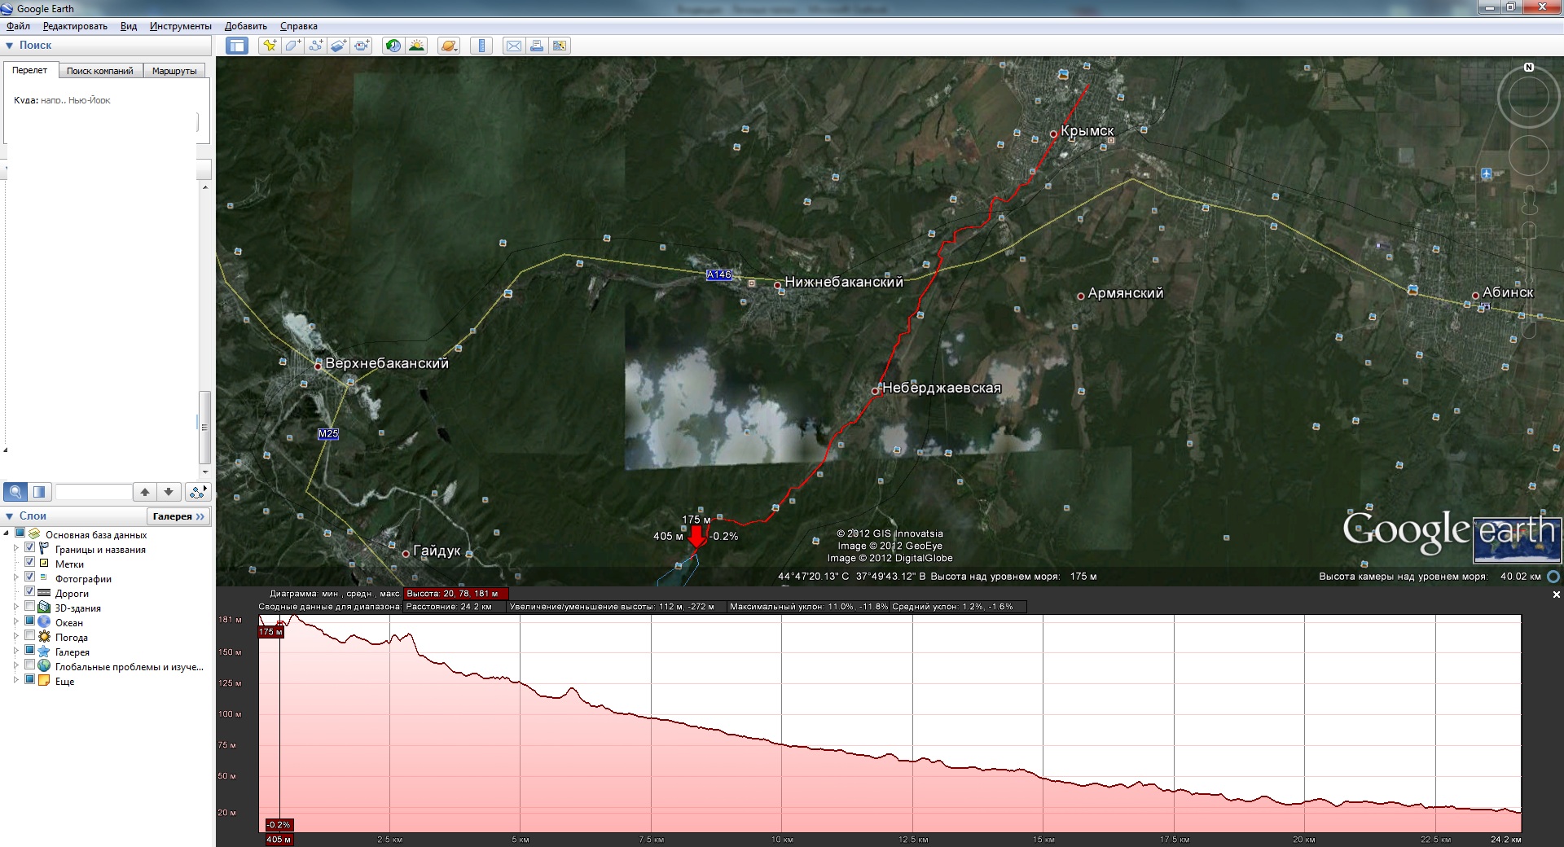The height and width of the screenshot is (847, 1564).
Task: Click the play tour path button
Action: 198,492
